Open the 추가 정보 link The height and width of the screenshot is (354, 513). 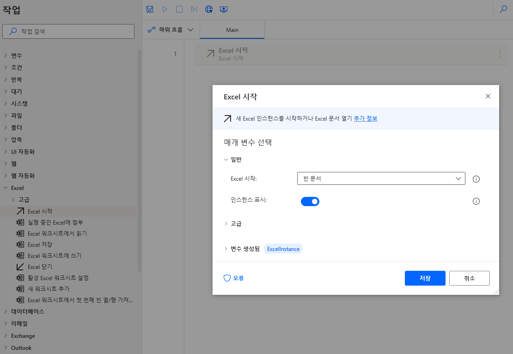click(x=366, y=118)
